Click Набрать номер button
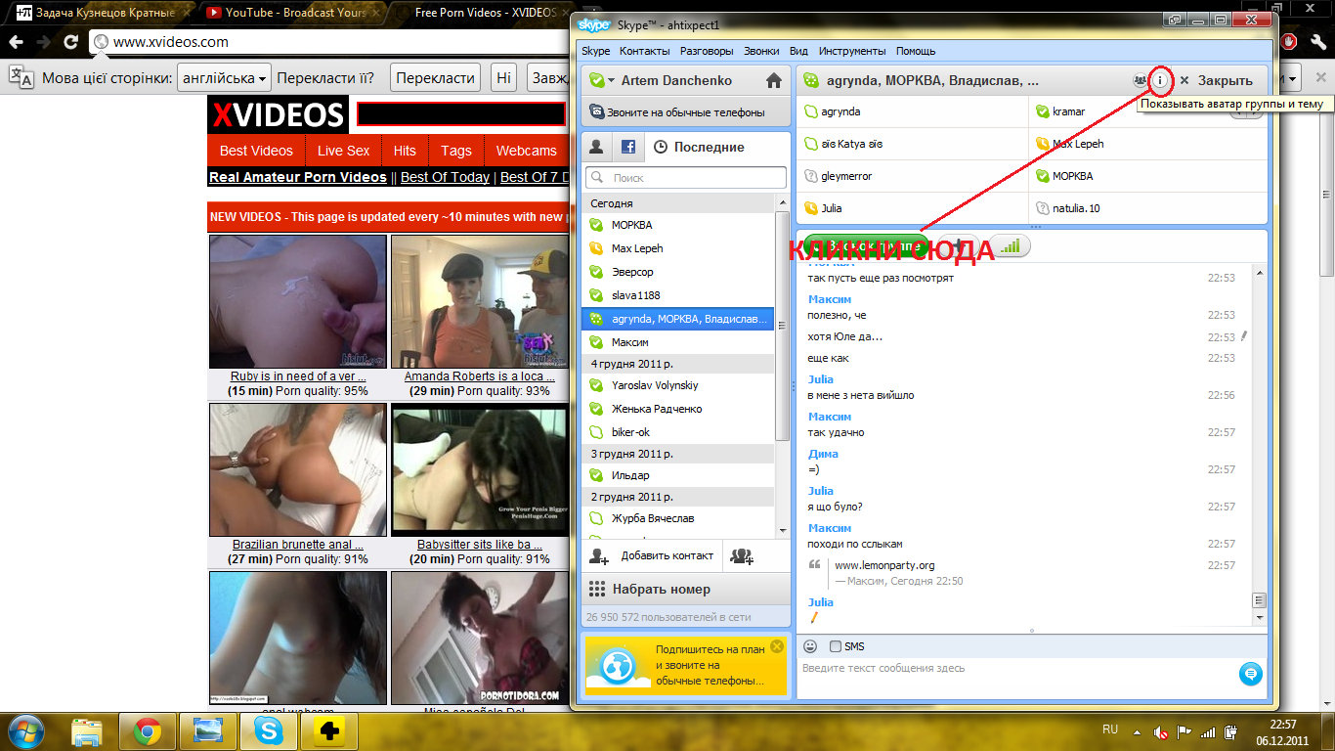1335x751 pixels. (x=685, y=590)
